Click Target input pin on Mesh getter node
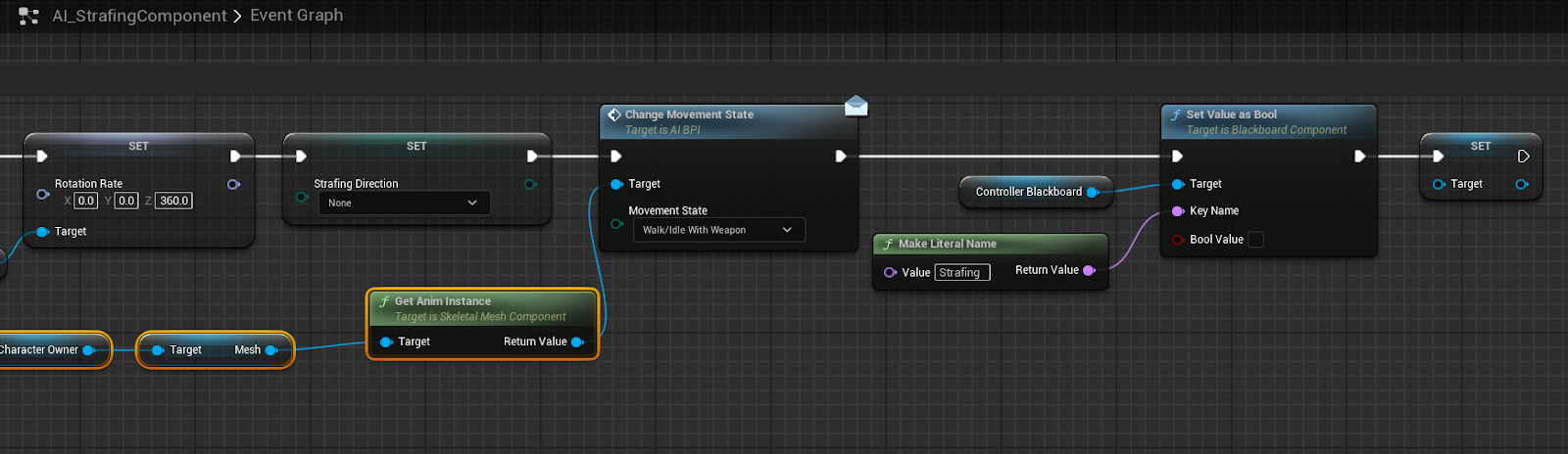The height and width of the screenshot is (454, 1568). (x=157, y=350)
